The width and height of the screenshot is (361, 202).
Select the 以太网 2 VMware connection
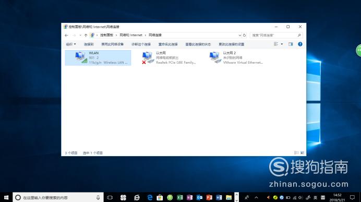(236, 58)
